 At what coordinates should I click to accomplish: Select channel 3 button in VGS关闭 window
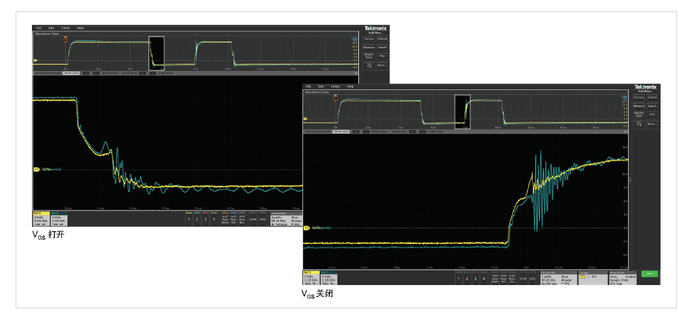tap(475, 278)
